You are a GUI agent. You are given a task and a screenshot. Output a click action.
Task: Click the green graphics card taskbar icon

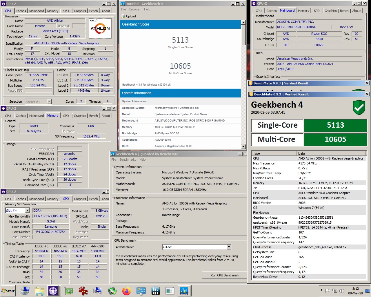pos(69,291)
